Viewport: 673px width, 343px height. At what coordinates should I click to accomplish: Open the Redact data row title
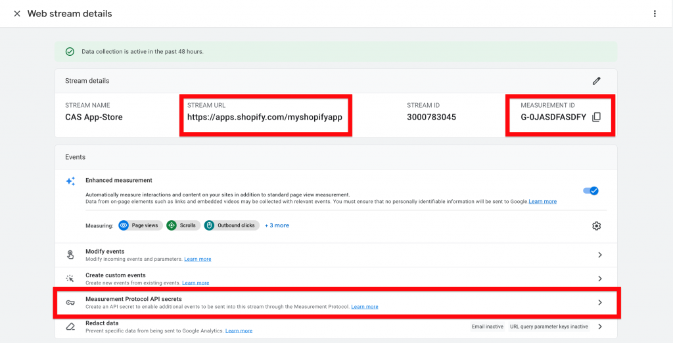tap(102, 323)
